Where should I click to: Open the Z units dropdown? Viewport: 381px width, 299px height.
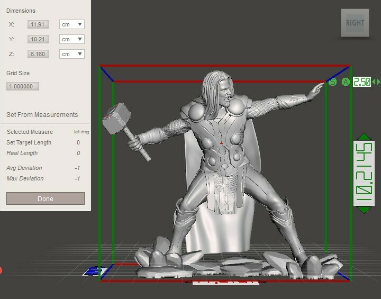72,54
